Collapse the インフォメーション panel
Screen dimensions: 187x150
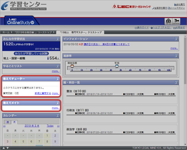click(176, 39)
